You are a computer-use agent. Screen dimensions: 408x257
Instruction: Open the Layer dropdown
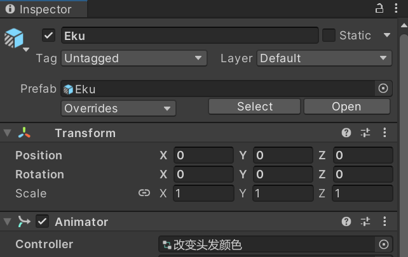pos(324,58)
